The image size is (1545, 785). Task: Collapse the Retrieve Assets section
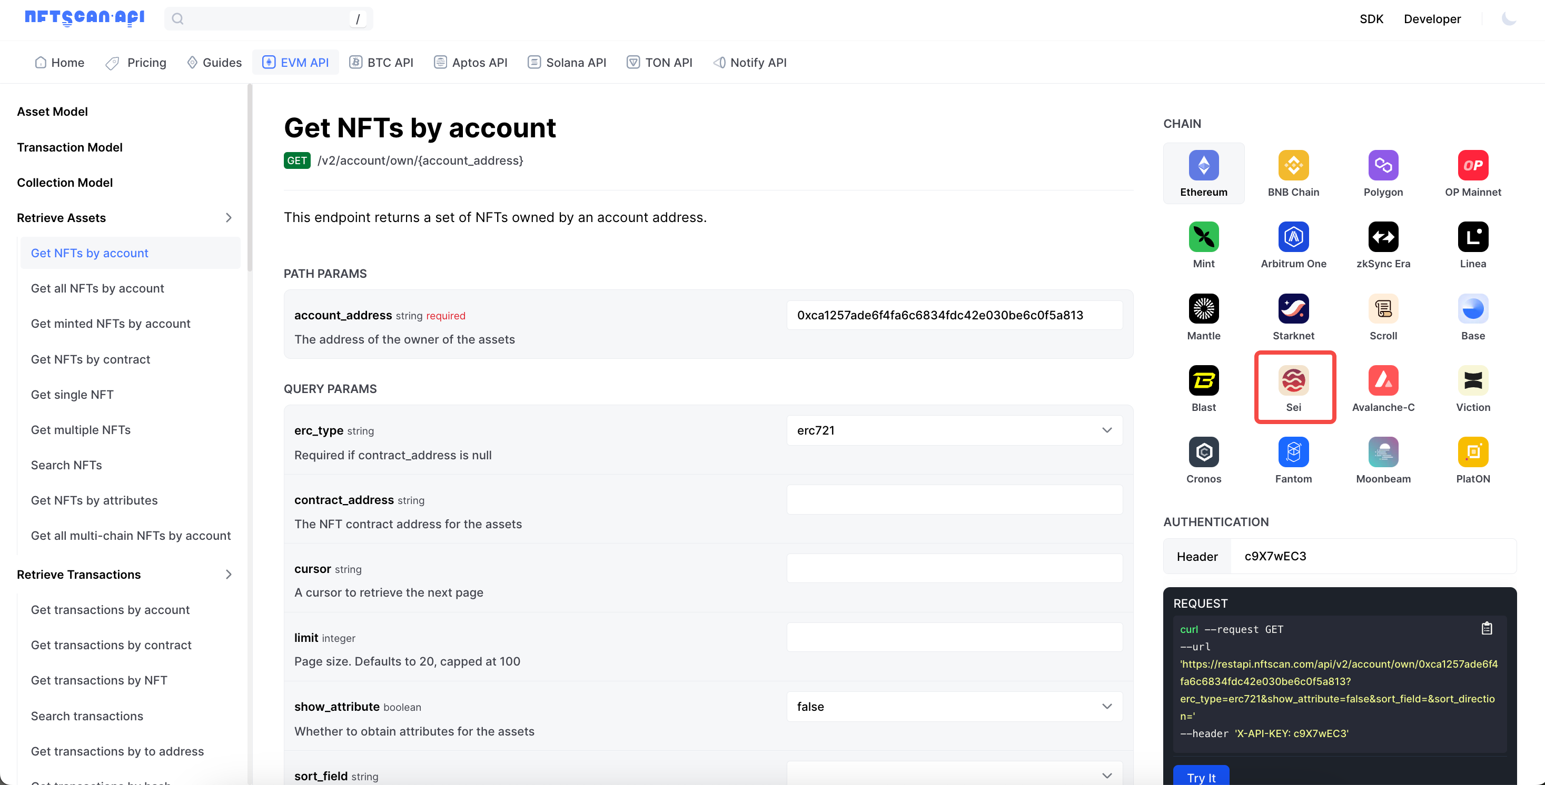tap(228, 217)
